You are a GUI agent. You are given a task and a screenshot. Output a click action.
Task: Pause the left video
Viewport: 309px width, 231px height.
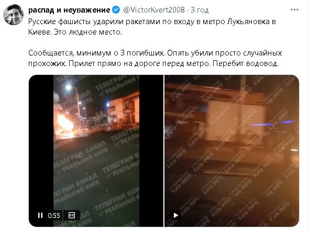click(x=40, y=215)
